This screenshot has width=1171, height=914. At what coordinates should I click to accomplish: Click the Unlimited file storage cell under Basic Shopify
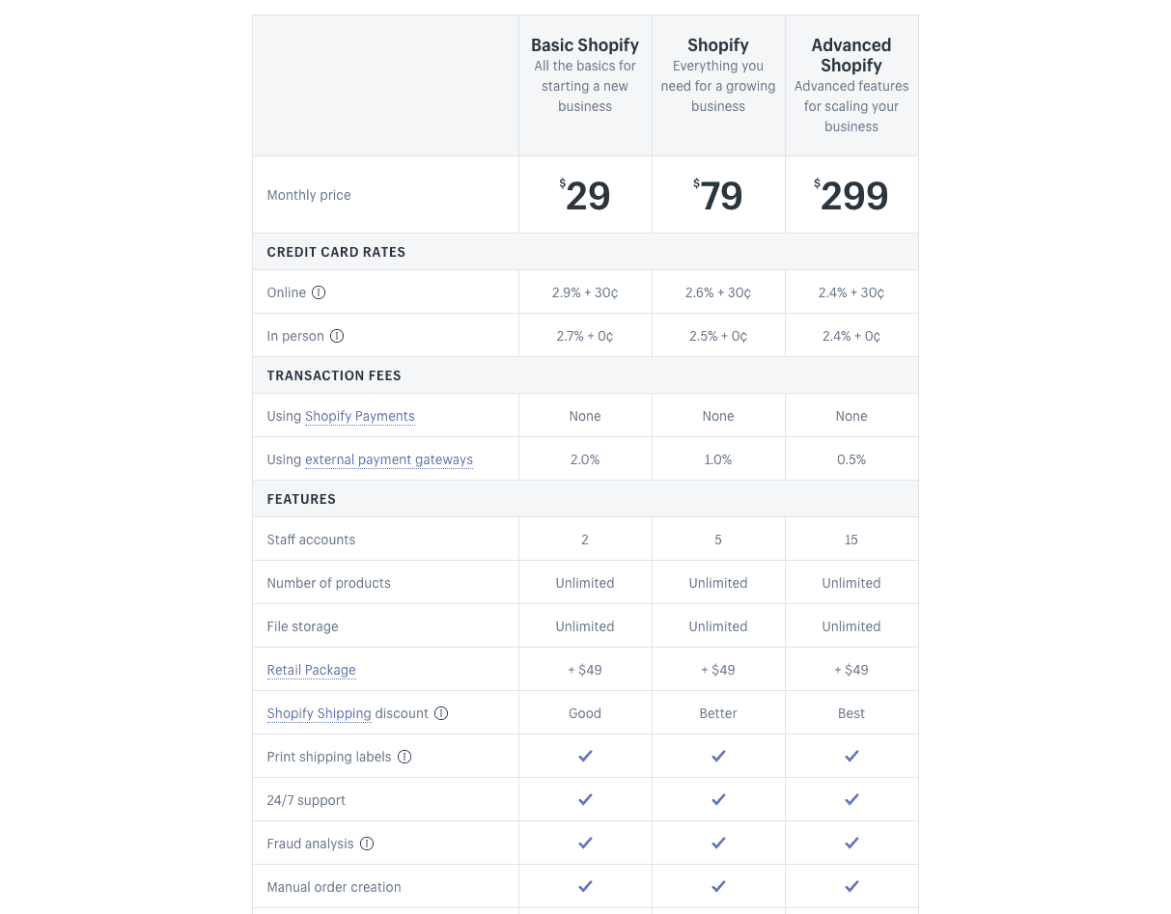[x=585, y=626]
